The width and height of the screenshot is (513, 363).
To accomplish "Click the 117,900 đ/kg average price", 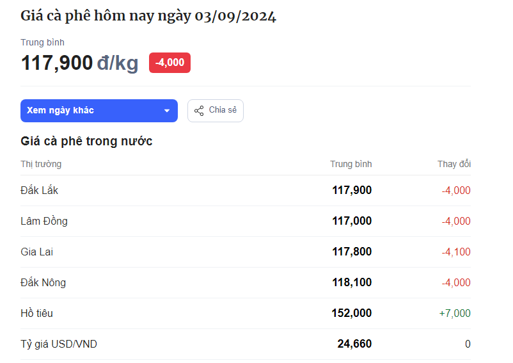I will (79, 63).
